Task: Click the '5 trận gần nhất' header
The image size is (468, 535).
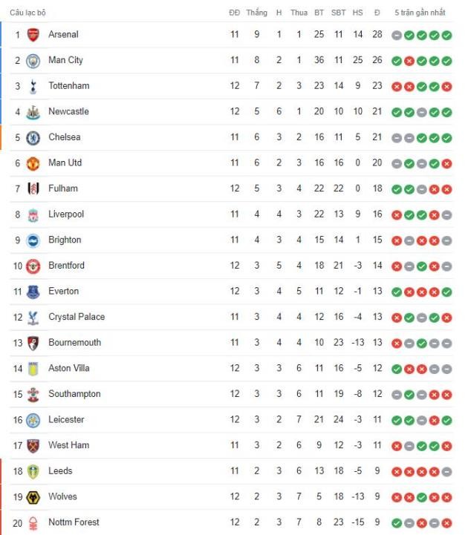Action: tap(420, 13)
